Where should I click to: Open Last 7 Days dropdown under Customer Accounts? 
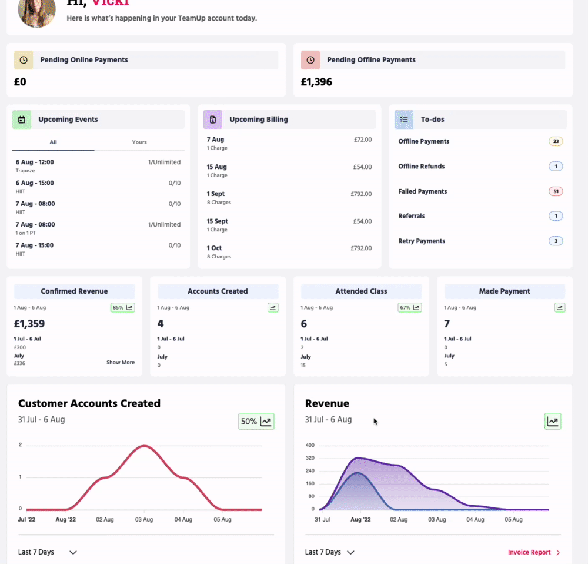click(x=48, y=552)
